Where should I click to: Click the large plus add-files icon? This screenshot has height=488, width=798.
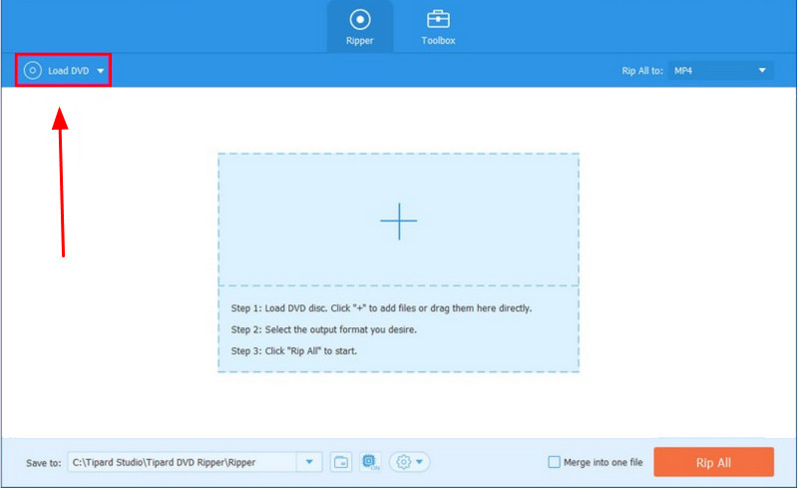[398, 221]
